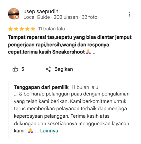
Task: Click the fifth yellow rating star
Action: 33,29
